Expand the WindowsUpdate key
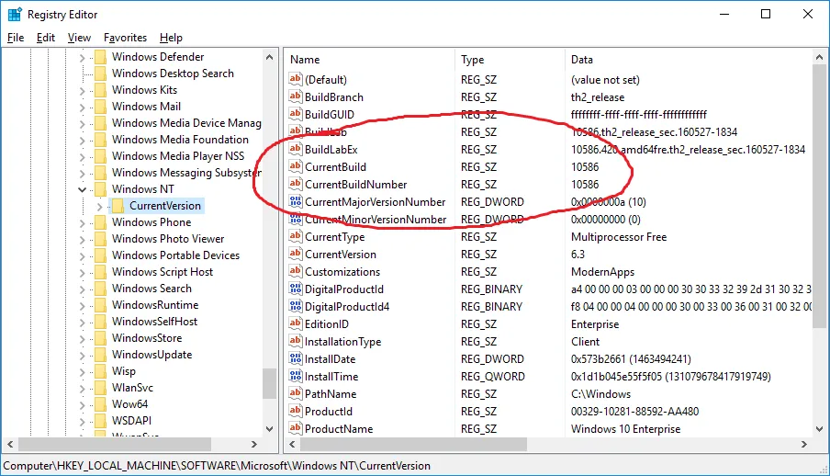The width and height of the screenshot is (830, 476). [x=82, y=355]
